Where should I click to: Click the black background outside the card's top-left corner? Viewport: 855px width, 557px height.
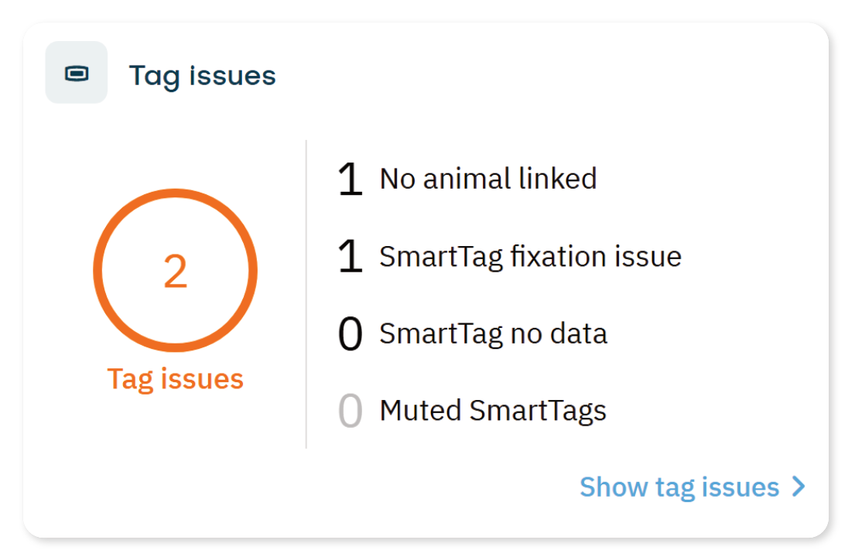coord(9,9)
